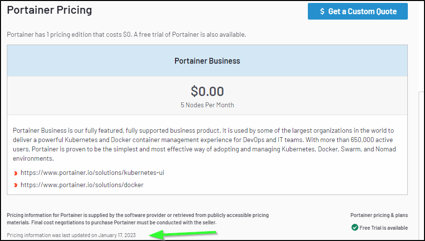Click the Portainer Pricing page heading
This screenshot has height=241, width=425.
point(50,10)
